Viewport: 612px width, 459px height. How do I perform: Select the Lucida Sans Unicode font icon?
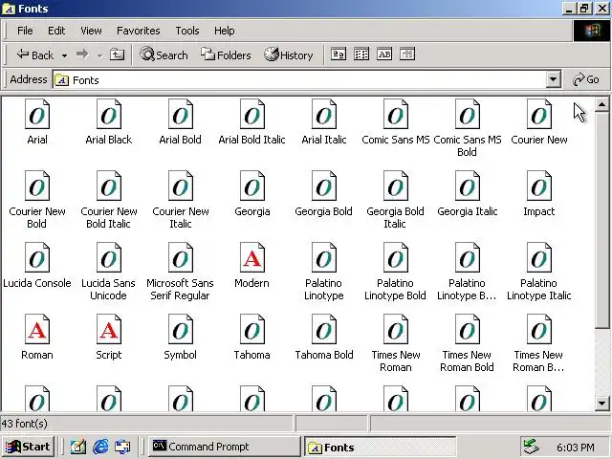pos(109,257)
